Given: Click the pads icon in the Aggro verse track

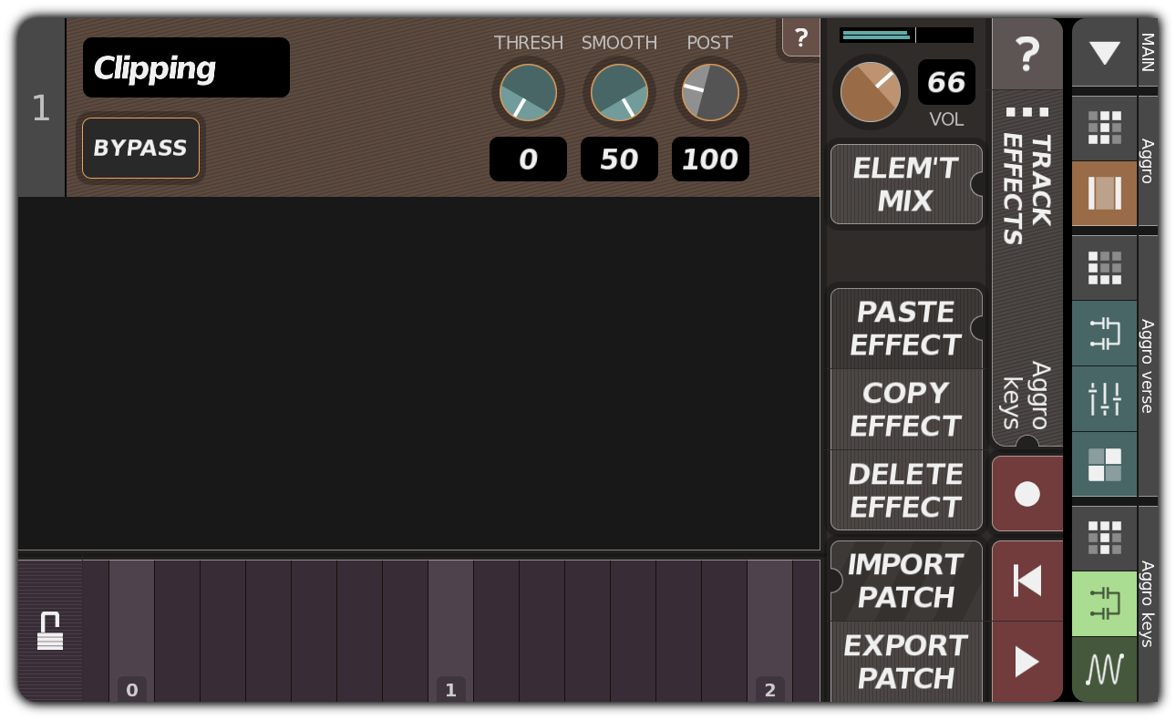Looking at the screenshot, I should coord(1104,465).
